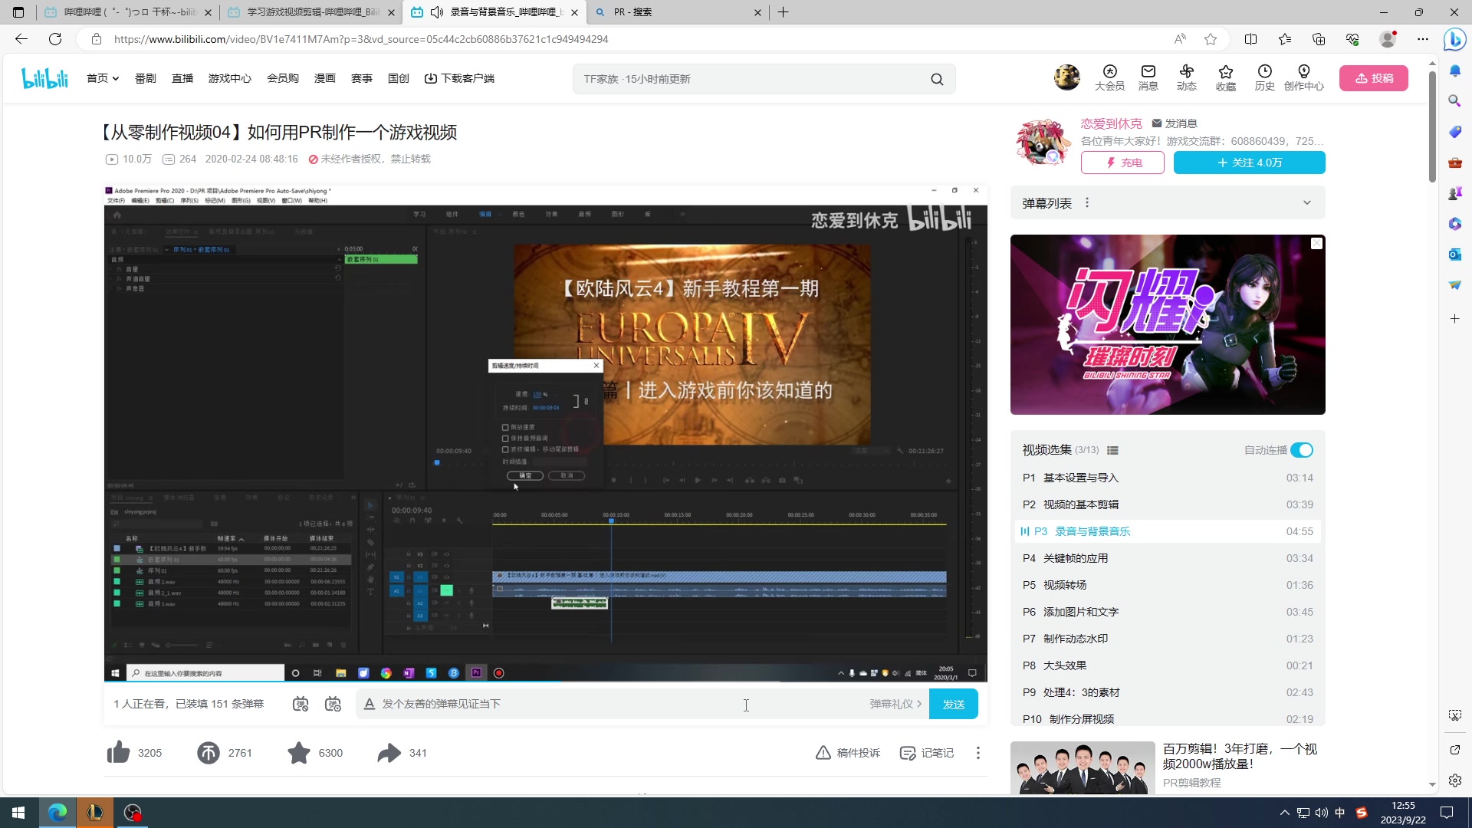Screen dimensions: 1472x828
Task: Play P8 大头效果
Action: pyautogui.click(x=1168, y=665)
